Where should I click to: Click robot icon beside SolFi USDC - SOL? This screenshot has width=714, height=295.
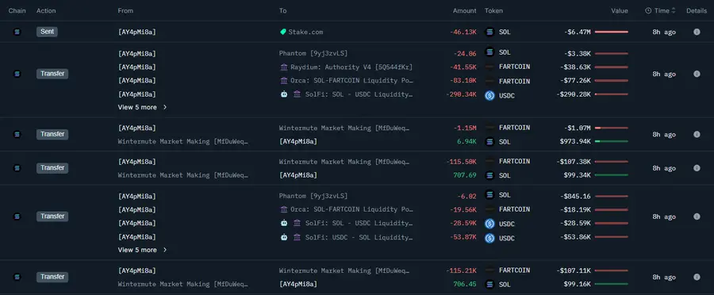click(284, 237)
